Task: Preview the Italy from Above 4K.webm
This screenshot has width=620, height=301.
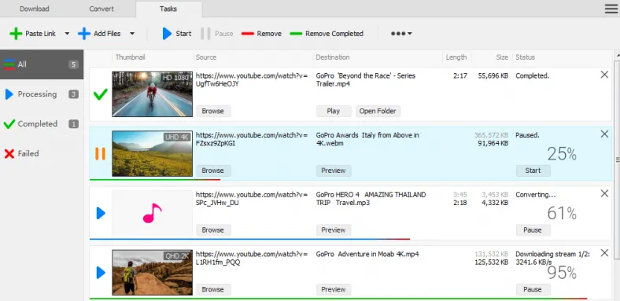Action: click(334, 171)
